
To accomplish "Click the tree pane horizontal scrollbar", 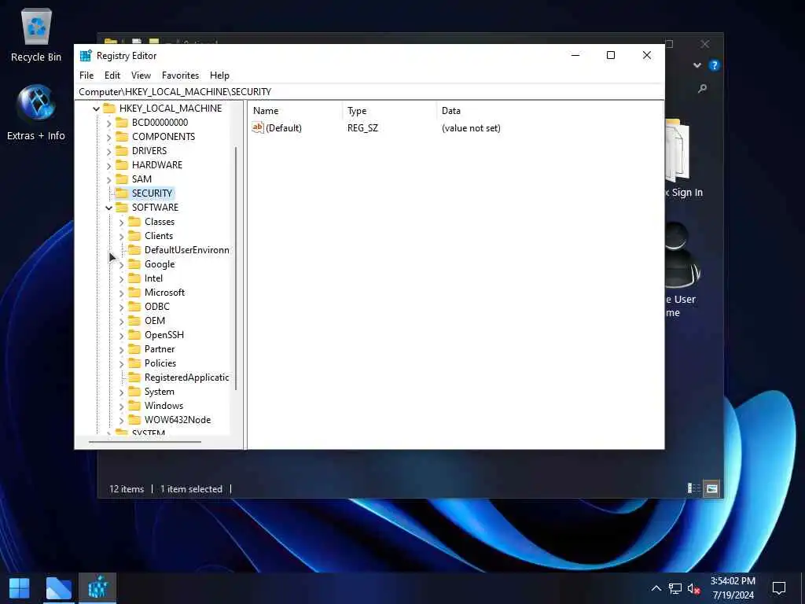I will [x=145, y=441].
